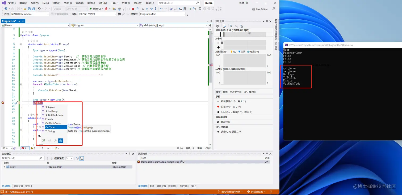Click the green Continue (继续) play icon
Image resolution: width=402 pixels, height=195 pixels.
(91, 9)
